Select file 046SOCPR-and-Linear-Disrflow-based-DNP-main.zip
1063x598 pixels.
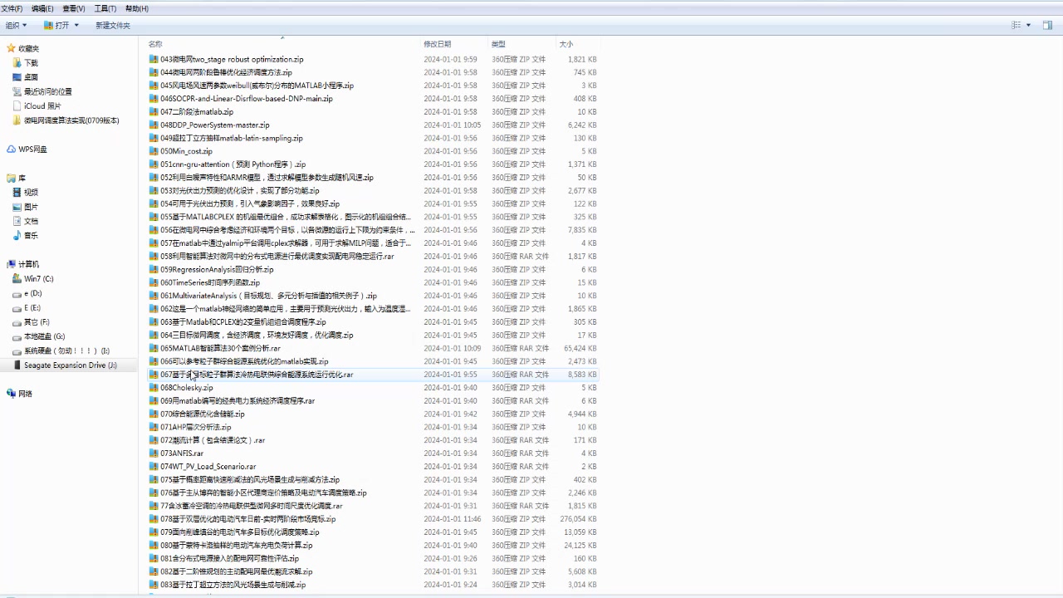point(247,99)
